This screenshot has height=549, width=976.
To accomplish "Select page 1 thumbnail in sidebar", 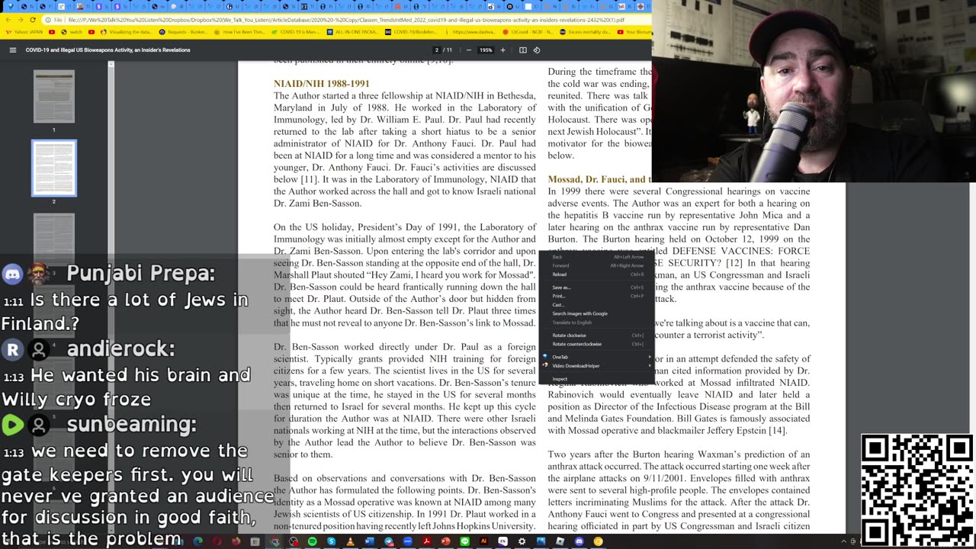I will (54, 96).
